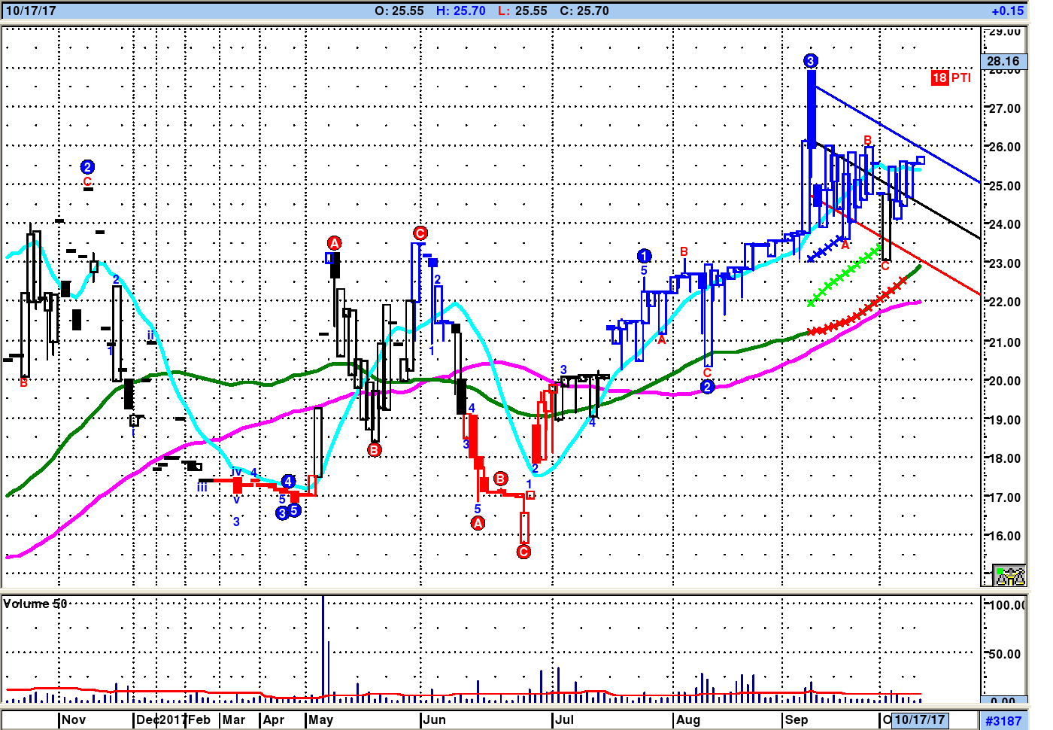
Task: Click the +0.15 change value in the header
Action: [1007, 11]
